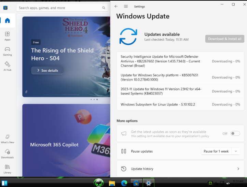
Task: Select the Security Intelligence Update KB2267602 row
Action: [x=180, y=61]
